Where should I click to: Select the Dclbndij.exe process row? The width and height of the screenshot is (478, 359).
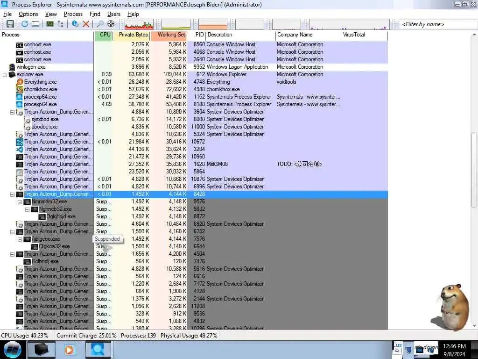pyautogui.click(x=194, y=261)
